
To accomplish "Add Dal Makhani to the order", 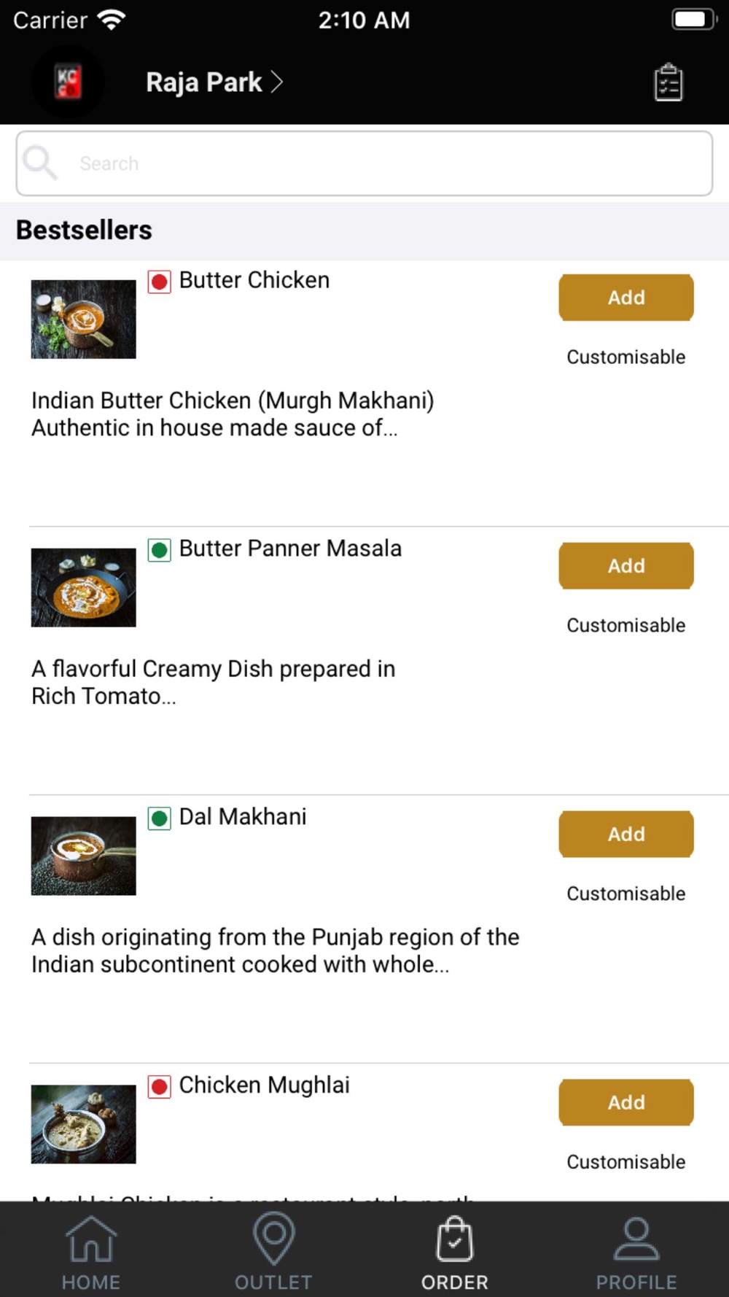I will (626, 835).
